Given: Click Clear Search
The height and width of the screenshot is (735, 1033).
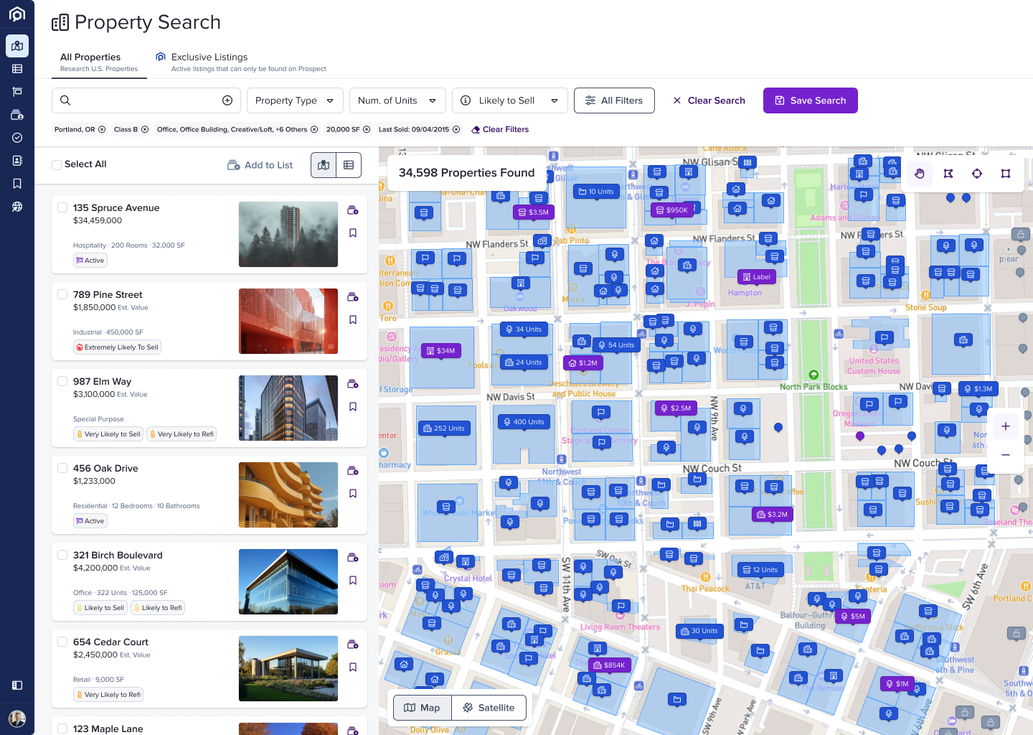Looking at the screenshot, I should 709,100.
